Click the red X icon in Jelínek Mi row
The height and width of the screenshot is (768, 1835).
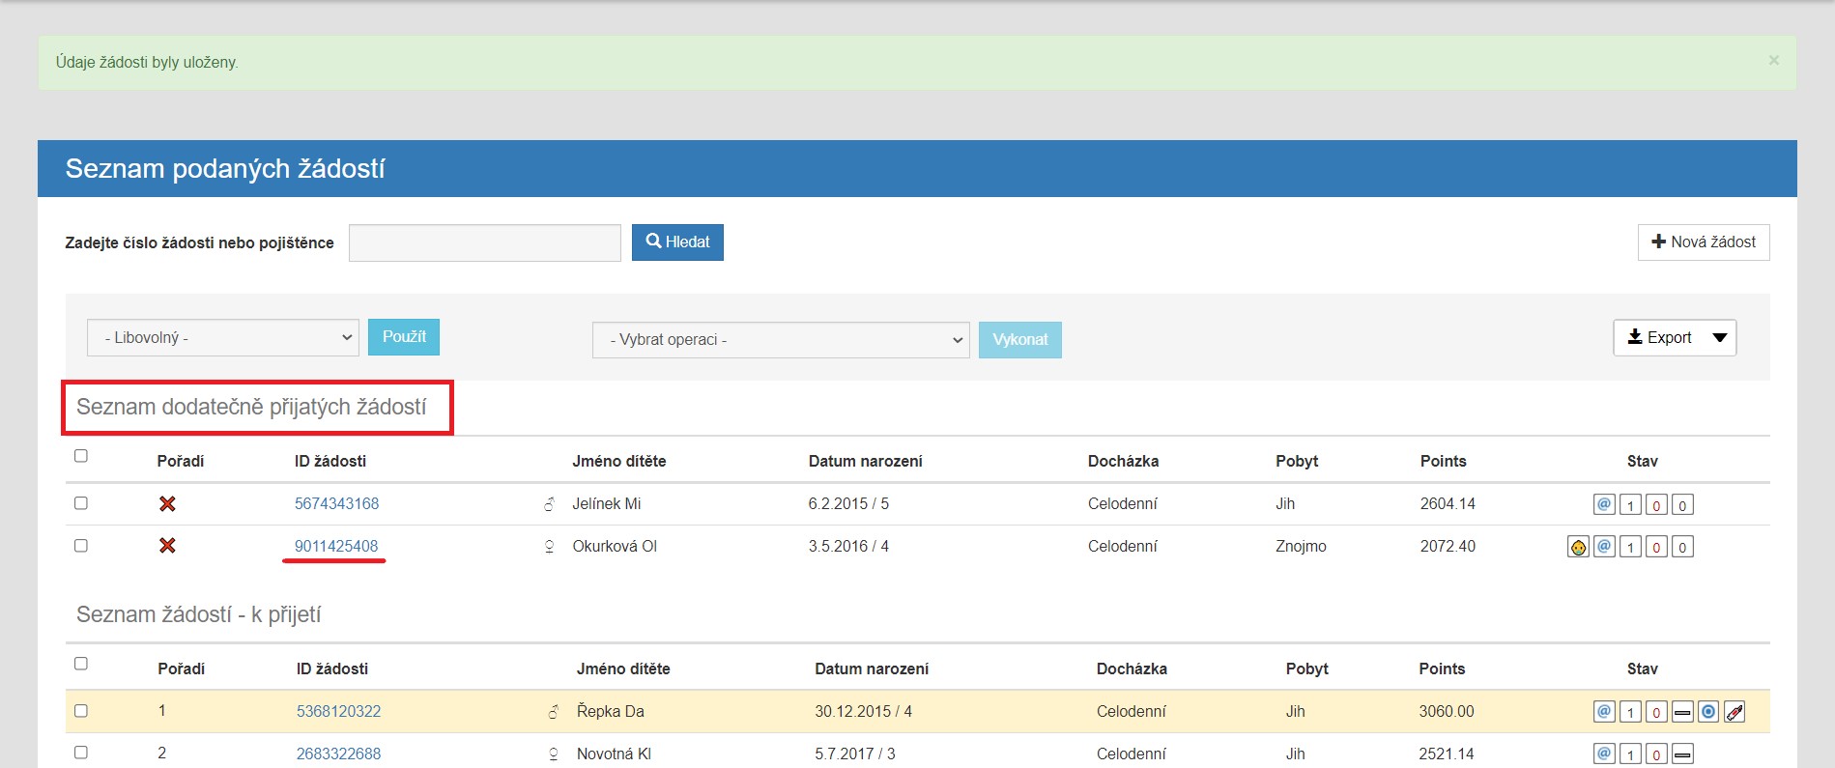coord(167,503)
